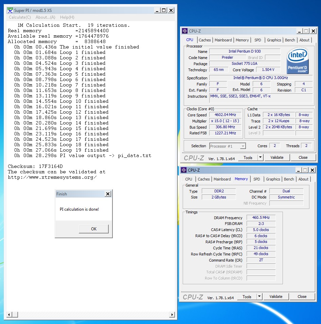Click the FSB:DRAM ratio value 2:3

[261, 224]
